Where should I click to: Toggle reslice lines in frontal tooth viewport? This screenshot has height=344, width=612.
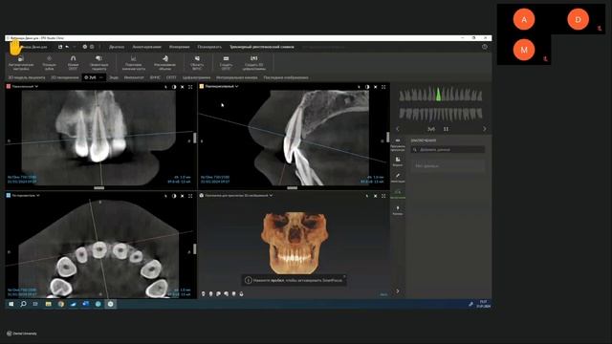[x=183, y=87]
